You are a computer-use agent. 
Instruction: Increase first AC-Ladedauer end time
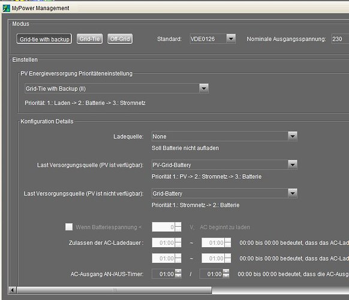pyautogui.click(x=228, y=240)
